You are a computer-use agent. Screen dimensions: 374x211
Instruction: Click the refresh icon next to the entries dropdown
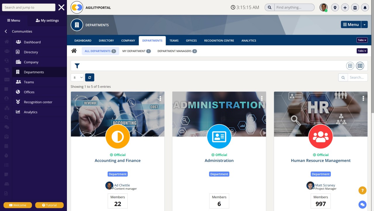pos(90,77)
